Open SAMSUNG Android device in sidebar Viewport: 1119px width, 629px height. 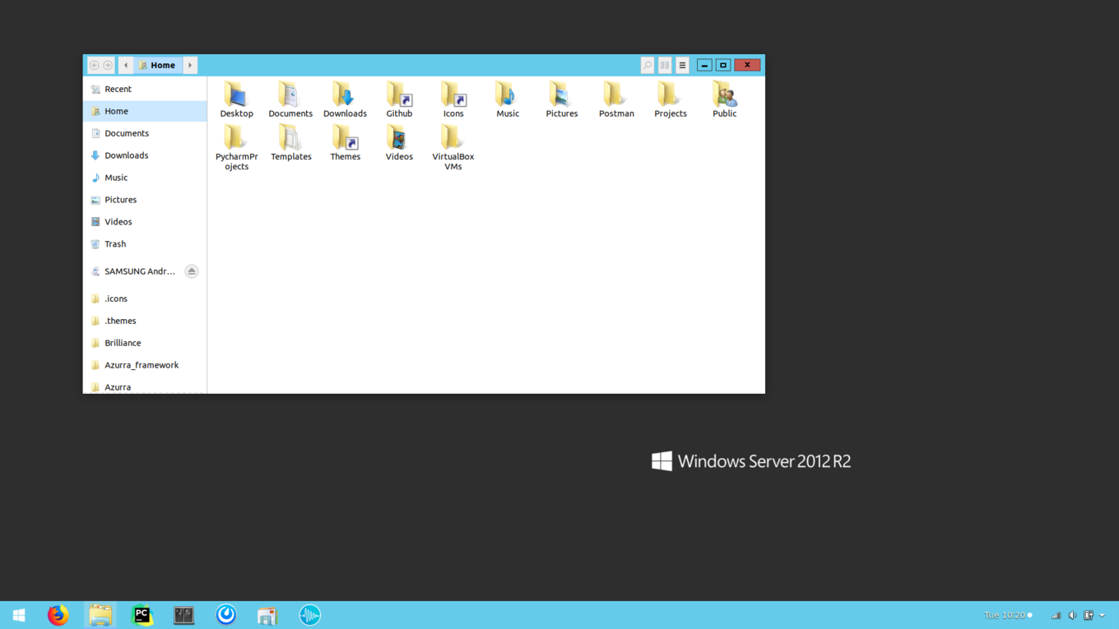(133, 271)
